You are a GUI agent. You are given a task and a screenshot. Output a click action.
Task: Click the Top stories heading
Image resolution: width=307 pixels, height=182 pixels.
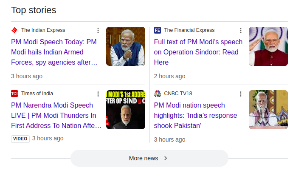[34, 10]
